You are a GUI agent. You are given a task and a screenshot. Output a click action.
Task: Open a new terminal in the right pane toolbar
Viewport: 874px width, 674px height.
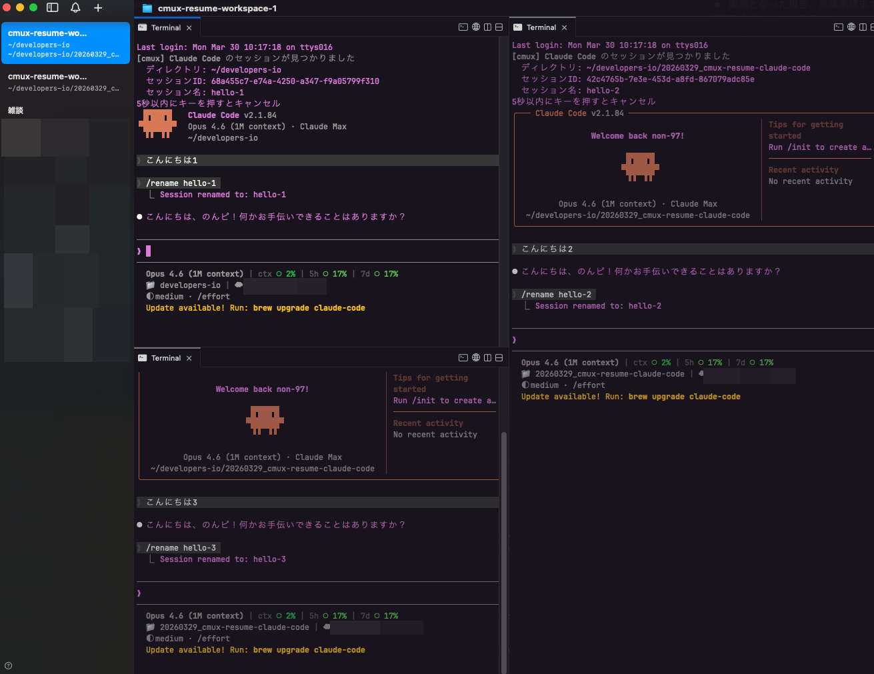pyautogui.click(x=839, y=27)
